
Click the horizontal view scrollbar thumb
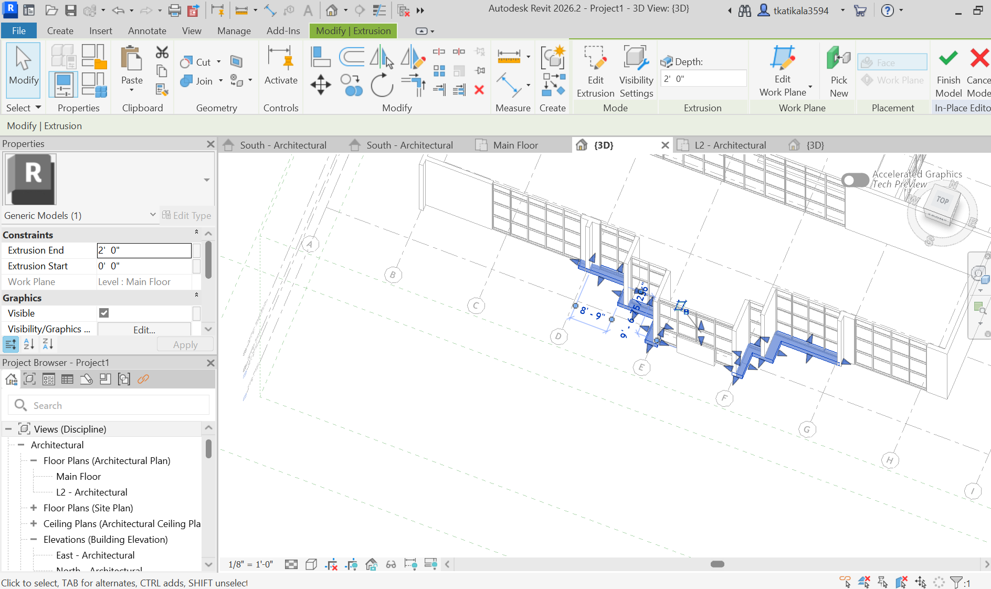pos(718,564)
